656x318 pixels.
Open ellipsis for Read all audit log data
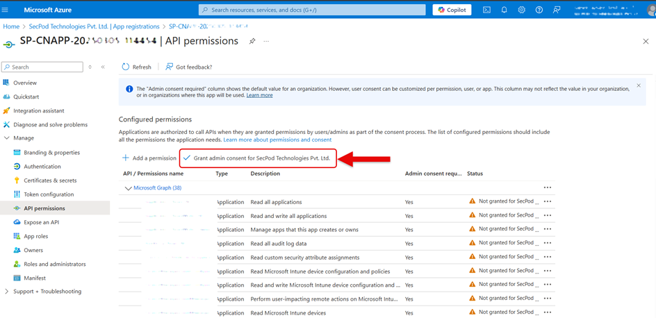coord(547,243)
